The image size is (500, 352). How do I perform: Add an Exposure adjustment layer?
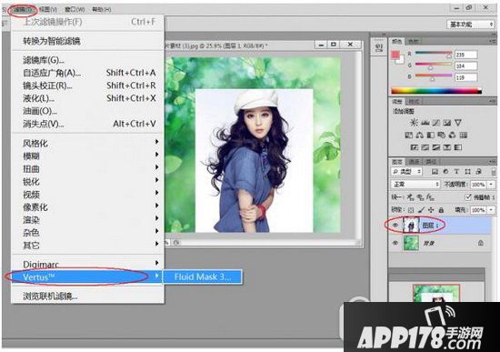point(447,123)
